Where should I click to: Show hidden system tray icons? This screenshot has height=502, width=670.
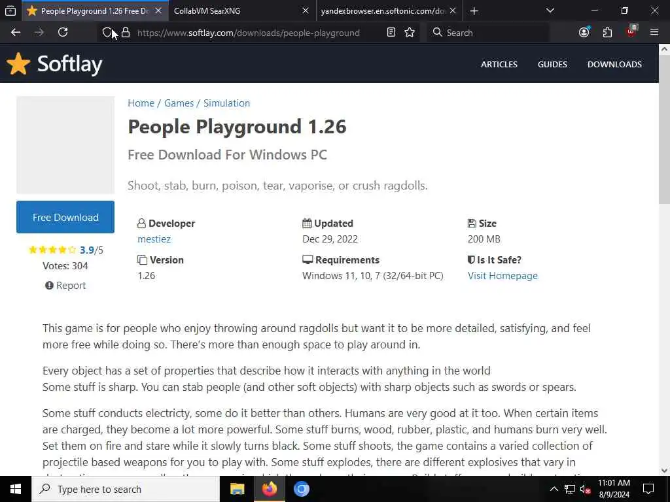[x=554, y=489]
